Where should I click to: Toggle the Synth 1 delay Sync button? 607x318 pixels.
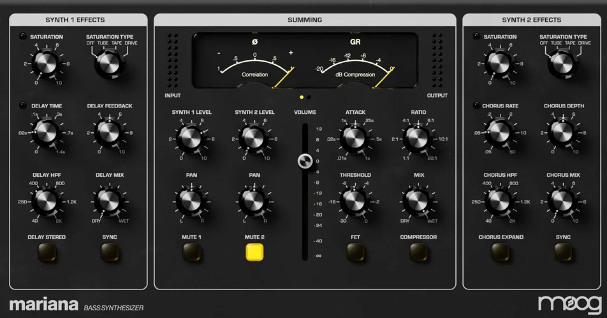point(110,252)
